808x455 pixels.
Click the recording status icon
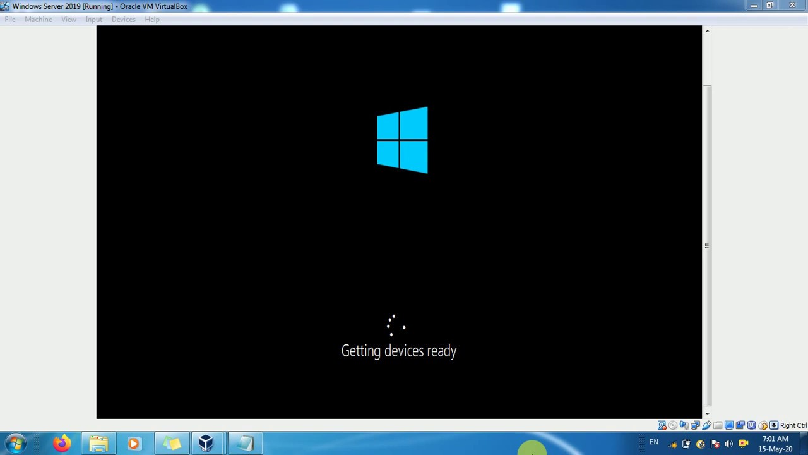tap(740, 425)
